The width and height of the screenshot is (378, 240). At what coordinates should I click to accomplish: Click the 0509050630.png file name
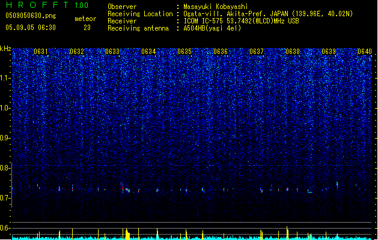(x=31, y=16)
